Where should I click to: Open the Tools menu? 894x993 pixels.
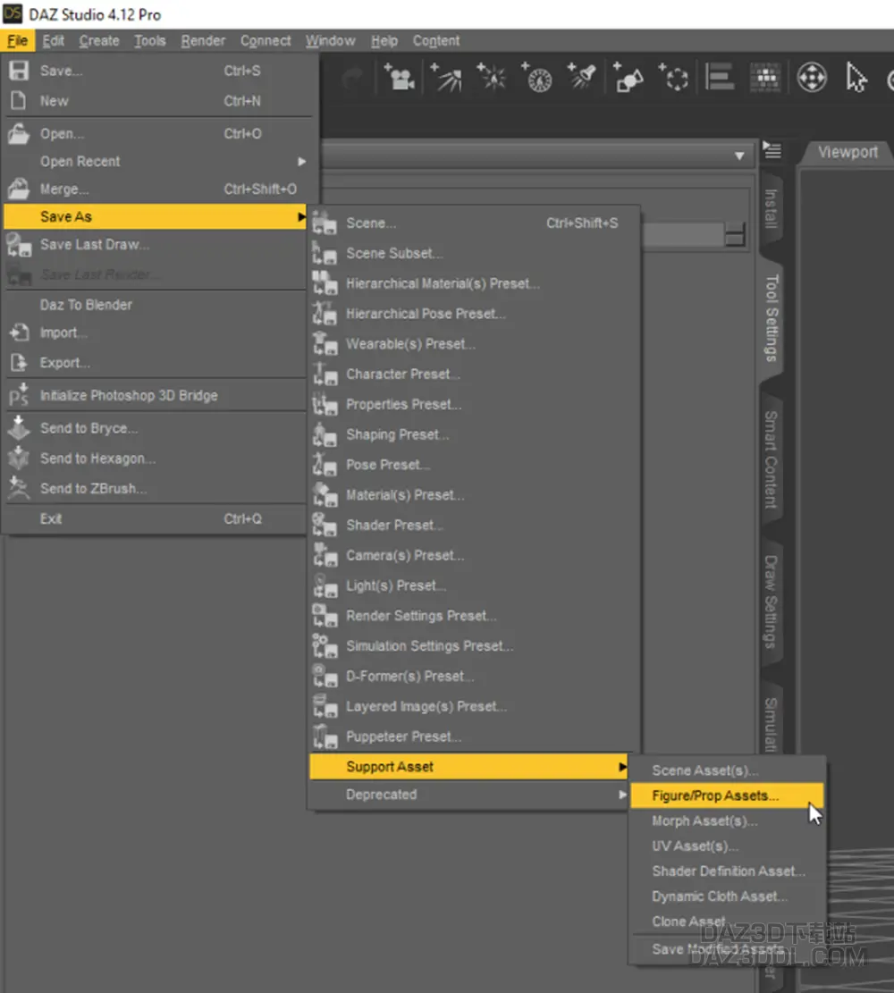pyautogui.click(x=149, y=40)
